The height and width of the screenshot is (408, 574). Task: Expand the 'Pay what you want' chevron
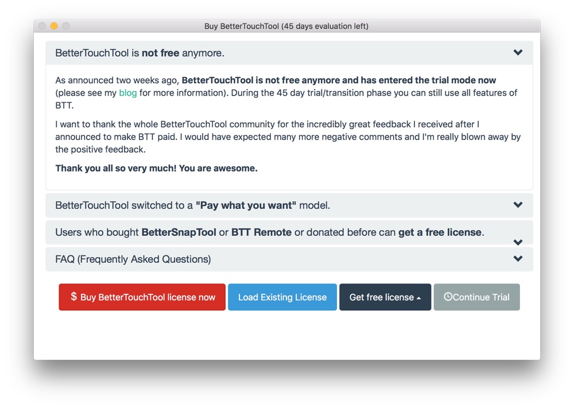tap(518, 204)
